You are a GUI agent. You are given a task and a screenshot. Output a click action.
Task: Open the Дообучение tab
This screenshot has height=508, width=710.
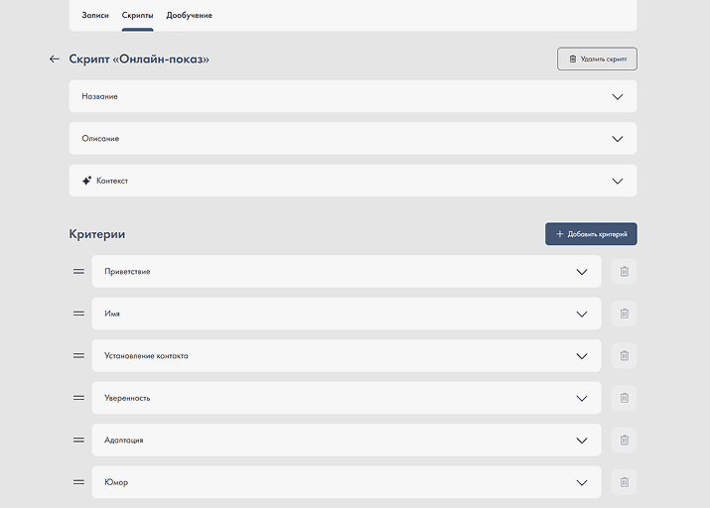tap(190, 16)
